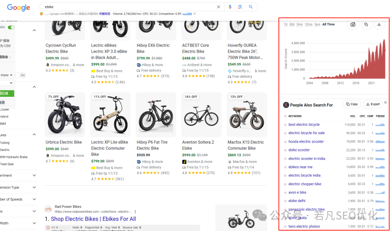Image resolution: width=390 pixels, height=231 pixels.
Task: Star the keyword hero electric photon
Action: 285,226
